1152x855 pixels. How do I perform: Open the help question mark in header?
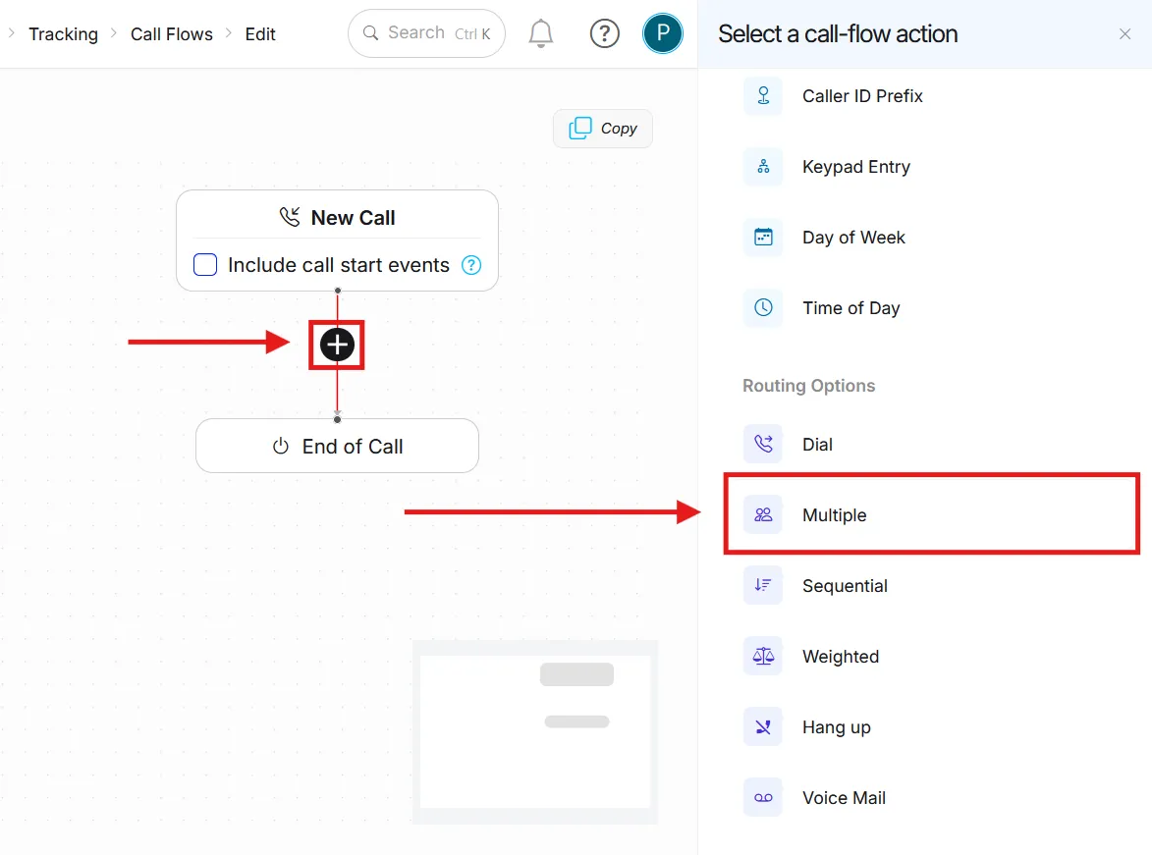pos(605,33)
